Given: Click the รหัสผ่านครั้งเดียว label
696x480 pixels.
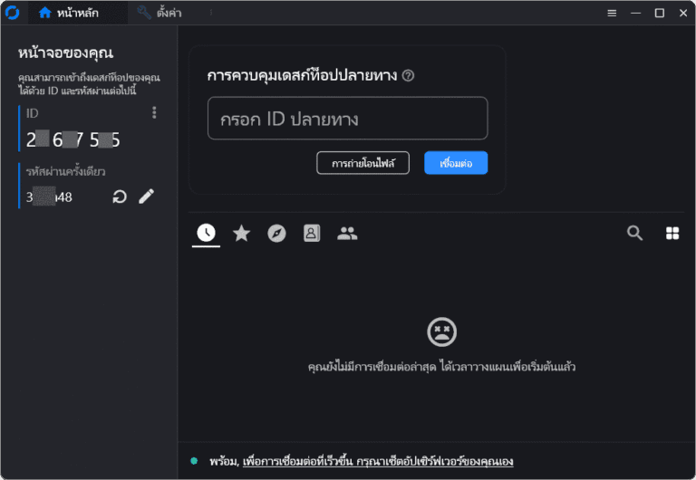Looking at the screenshot, I should coord(65,172).
